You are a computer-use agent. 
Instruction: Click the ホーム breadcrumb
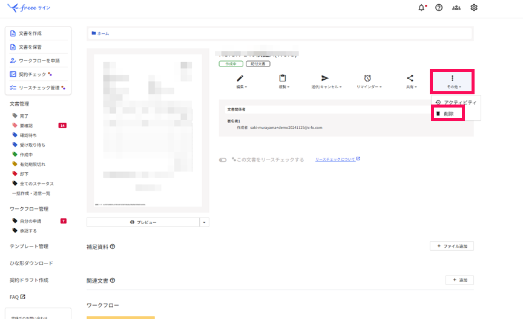[100, 33]
